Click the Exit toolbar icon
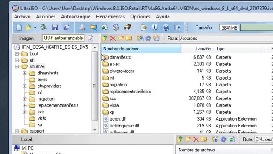Image resolution: width=273 pixels, height=154 pixels. [x=177, y=27]
